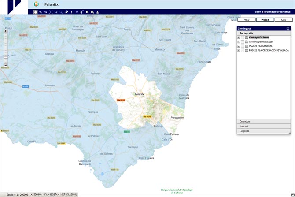Click the PG2021 PLA GENERAL folder icon
This screenshot has height=197, width=295.
(x=247, y=46)
